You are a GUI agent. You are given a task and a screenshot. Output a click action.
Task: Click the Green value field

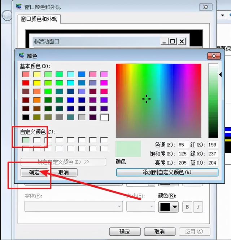point(213,154)
